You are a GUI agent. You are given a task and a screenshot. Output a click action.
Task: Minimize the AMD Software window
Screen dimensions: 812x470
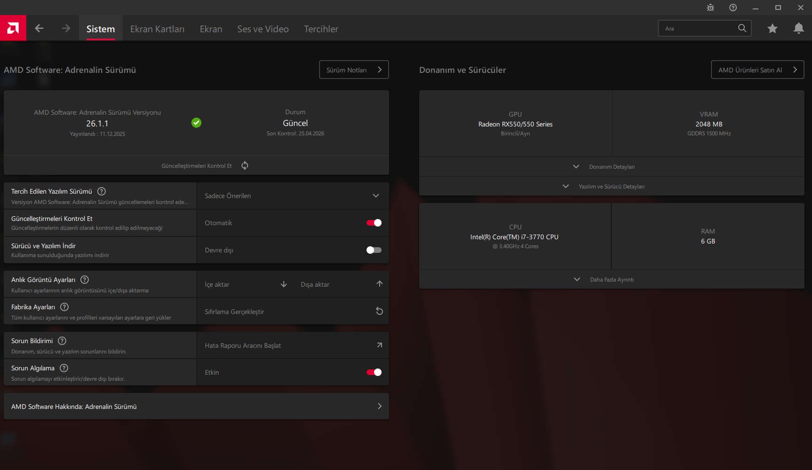click(x=756, y=8)
